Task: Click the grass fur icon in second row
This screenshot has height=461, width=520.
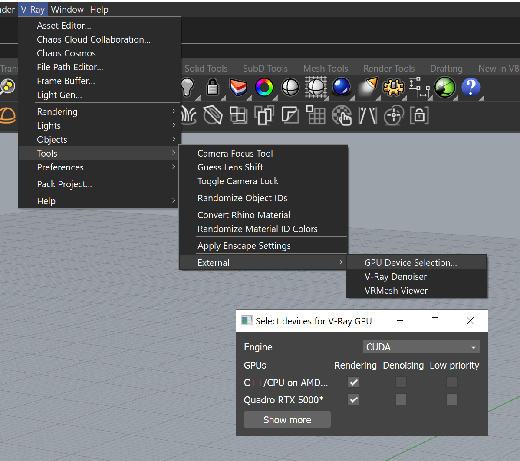Action: tap(188, 116)
